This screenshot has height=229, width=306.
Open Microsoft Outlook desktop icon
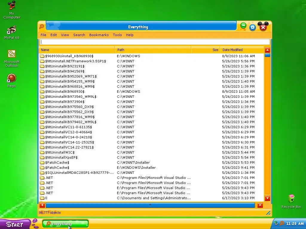tap(12, 58)
